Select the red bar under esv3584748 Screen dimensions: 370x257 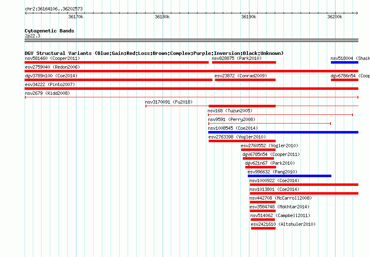coord(263,211)
